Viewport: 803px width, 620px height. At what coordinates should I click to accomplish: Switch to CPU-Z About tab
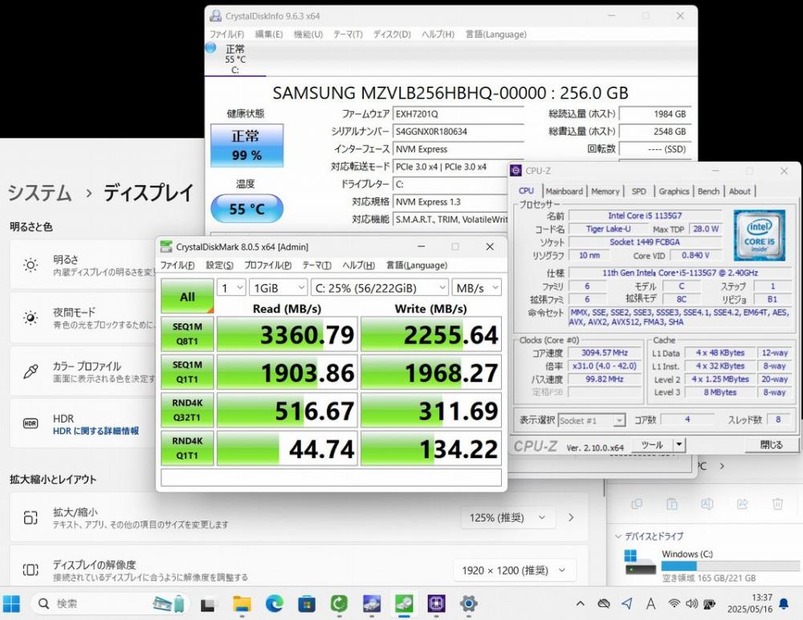pyautogui.click(x=740, y=192)
